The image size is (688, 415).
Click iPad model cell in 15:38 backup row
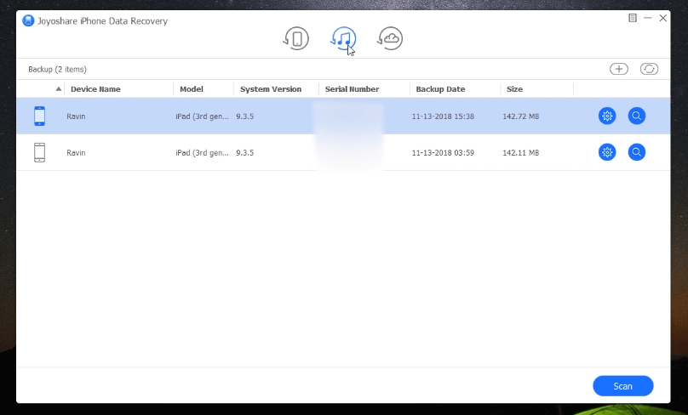point(202,117)
